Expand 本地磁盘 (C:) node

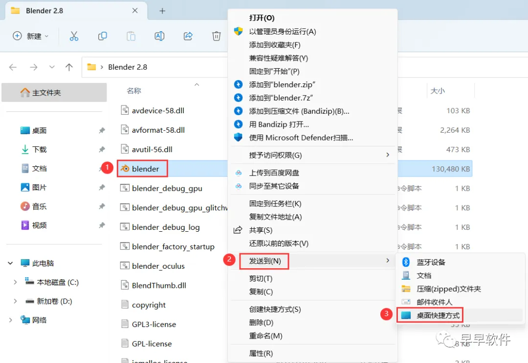(x=15, y=282)
